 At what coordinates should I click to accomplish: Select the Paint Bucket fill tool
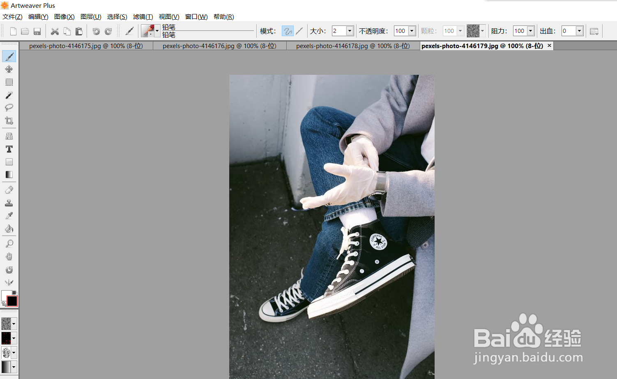pyautogui.click(x=9, y=229)
